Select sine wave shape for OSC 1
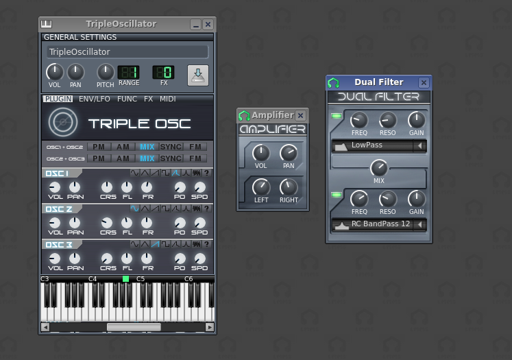The height and width of the screenshot is (360, 512). pyautogui.click(x=134, y=173)
